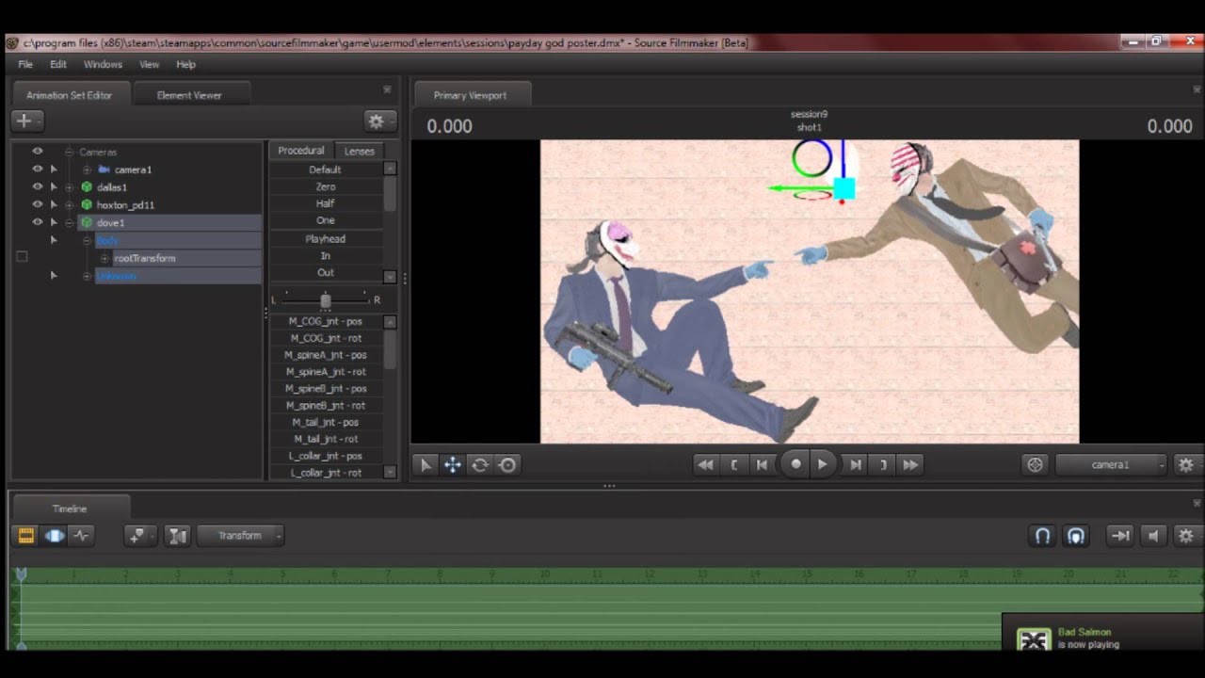1205x678 pixels.
Task: Open the View menu
Action: 149,64
